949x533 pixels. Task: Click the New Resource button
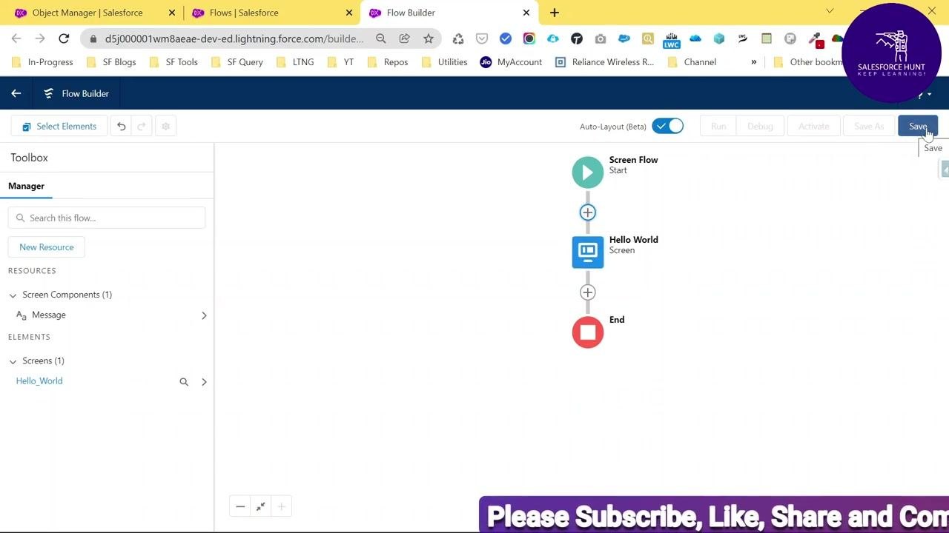(47, 247)
